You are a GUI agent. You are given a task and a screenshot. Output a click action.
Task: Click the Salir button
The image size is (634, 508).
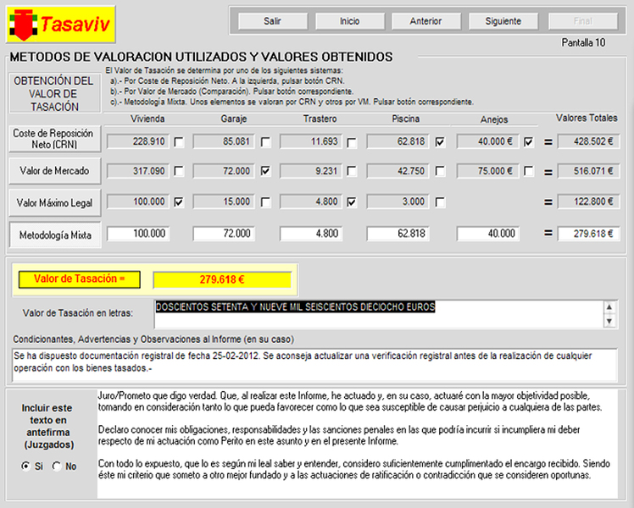coord(273,21)
